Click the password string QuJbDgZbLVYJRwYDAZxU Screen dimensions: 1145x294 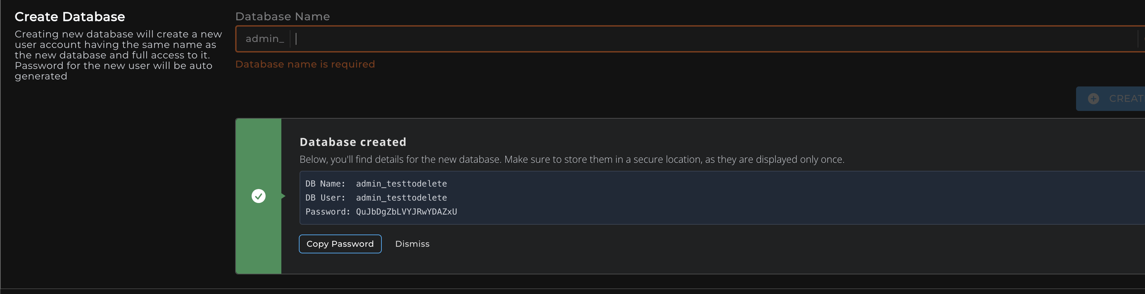point(406,212)
